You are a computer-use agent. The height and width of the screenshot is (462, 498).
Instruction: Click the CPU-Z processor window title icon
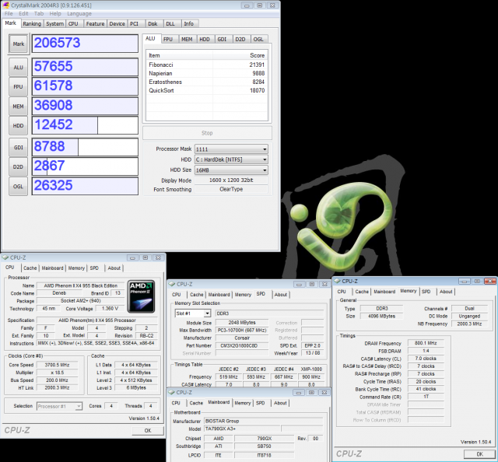pos(5,257)
